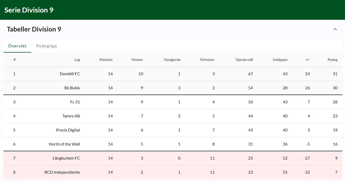Open Långburken FC team entry
Screen dimensions: 345x182
pyautogui.click(x=66, y=159)
